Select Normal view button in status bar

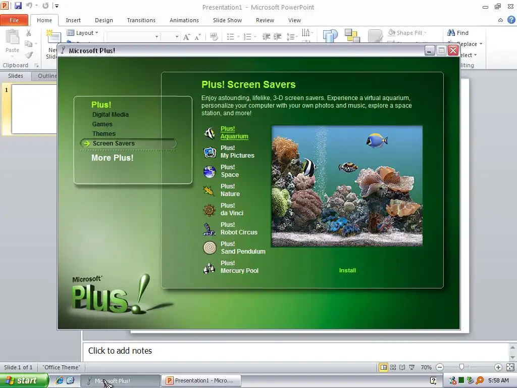pos(384,367)
